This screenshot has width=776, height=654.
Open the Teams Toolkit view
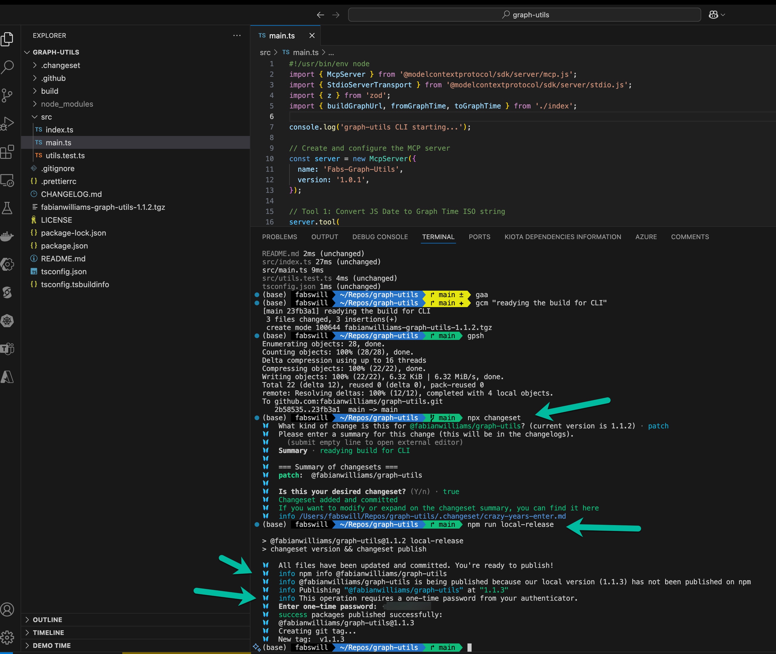tap(7, 348)
